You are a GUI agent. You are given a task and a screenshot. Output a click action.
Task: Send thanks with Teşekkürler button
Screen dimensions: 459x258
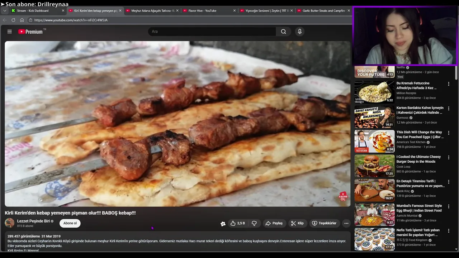[x=324, y=223]
